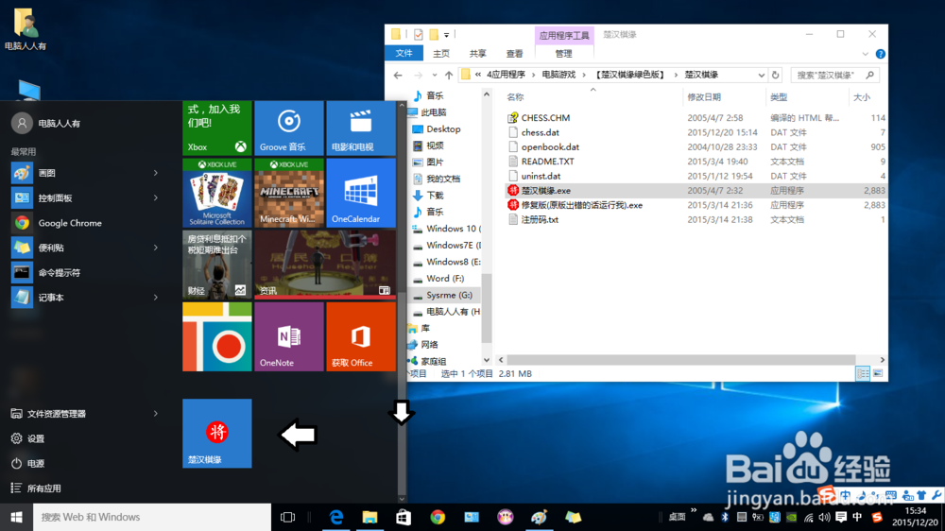Switch to 主页 ribbon tab
Image resolution: width=945 pixels, height=531 pixels.
point(441,54)
